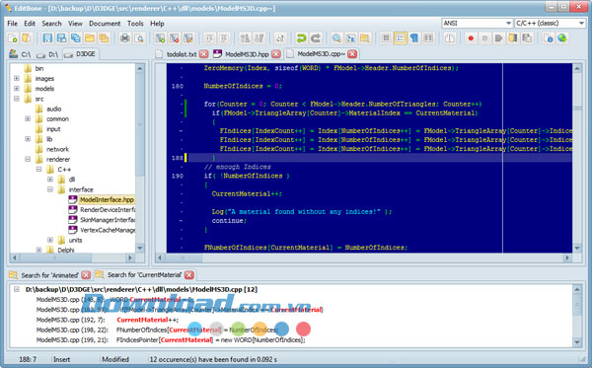592x368 pixels.
Task: Click the Print preview icon
Action: [x=139, y=38]
